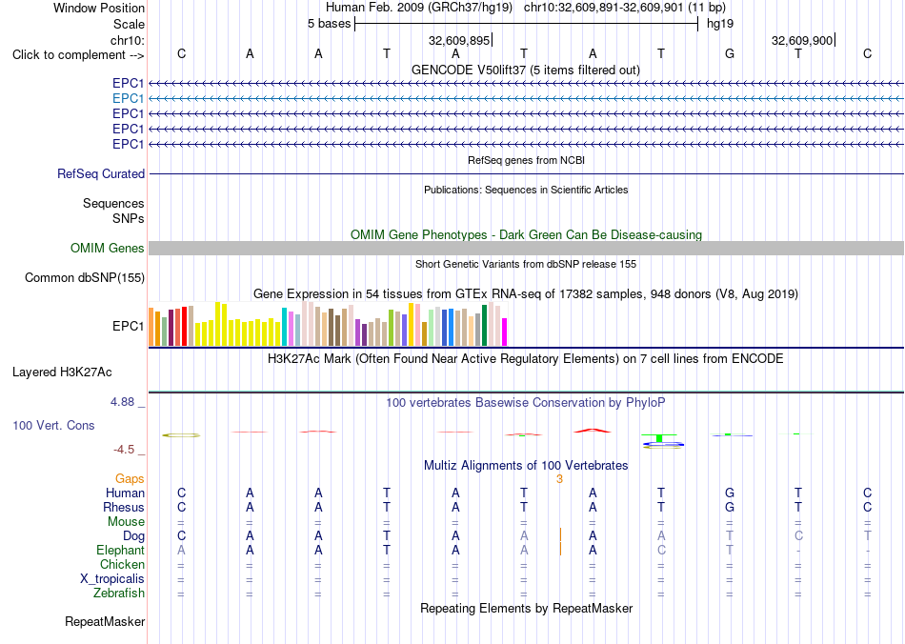
Task: Open the 100 Vert. Cons track label
Action: (53, 425)
